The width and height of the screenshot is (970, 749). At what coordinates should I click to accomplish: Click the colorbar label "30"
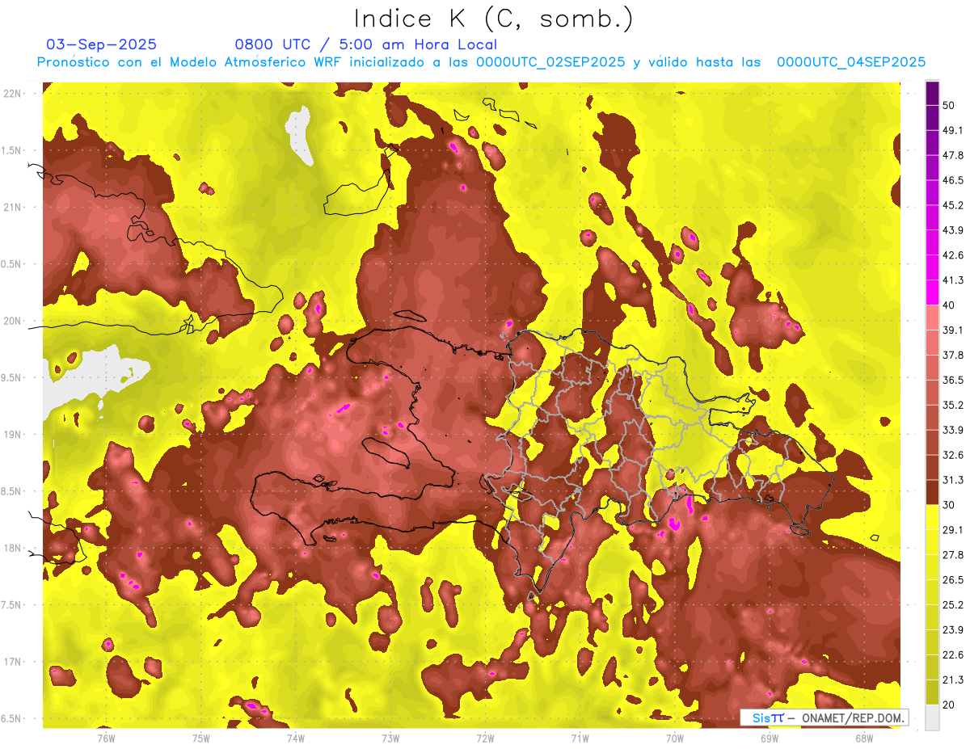tap(949, 505)
